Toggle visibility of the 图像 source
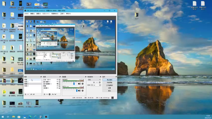The image size is (212, 119). (58, 86)
